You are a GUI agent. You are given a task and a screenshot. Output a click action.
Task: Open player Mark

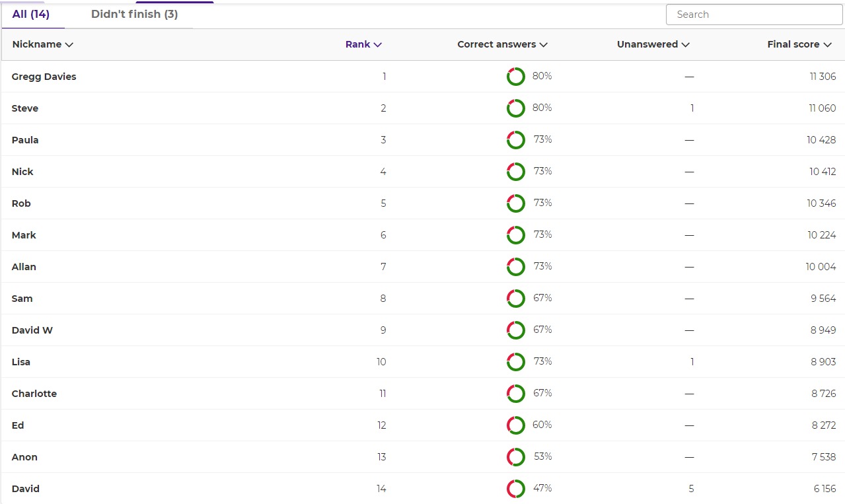tap(24, 235)
